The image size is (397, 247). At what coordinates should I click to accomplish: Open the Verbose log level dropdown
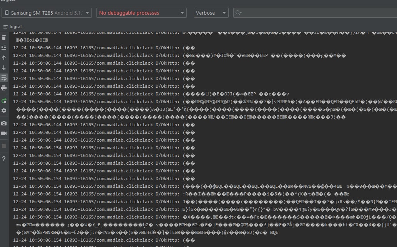point(211,13)
